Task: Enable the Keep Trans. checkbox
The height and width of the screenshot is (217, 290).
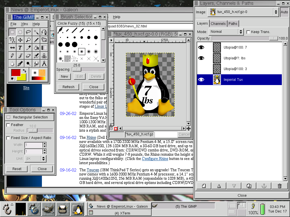Action: [x=248, y=32]
